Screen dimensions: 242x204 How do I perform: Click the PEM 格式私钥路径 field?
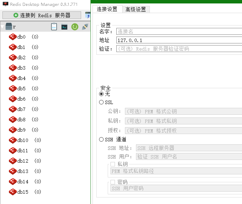[176, 171]
